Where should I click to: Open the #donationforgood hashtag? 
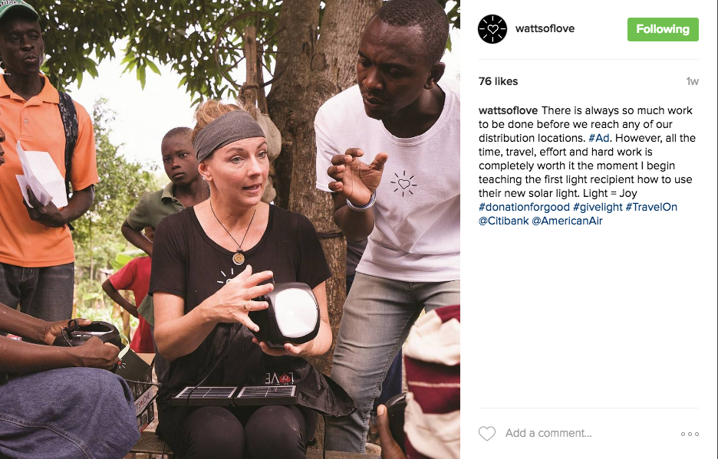[x=524, y=207]
